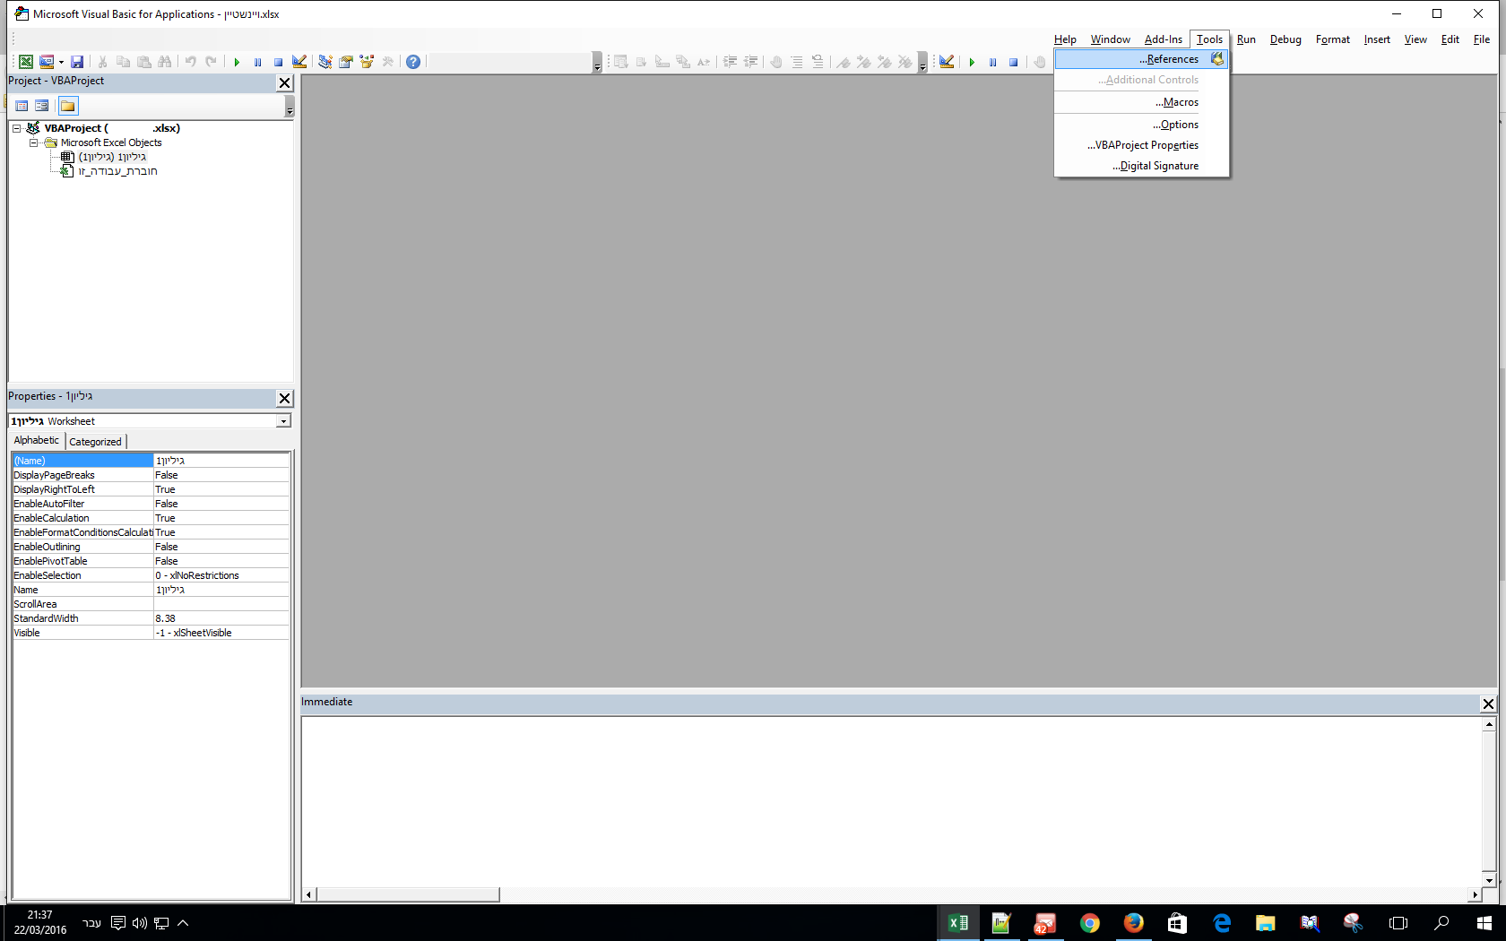Choose Digital Signature in Tools menu
Viewport: 1506px width, 941px height.
(x=1141, y=166)
